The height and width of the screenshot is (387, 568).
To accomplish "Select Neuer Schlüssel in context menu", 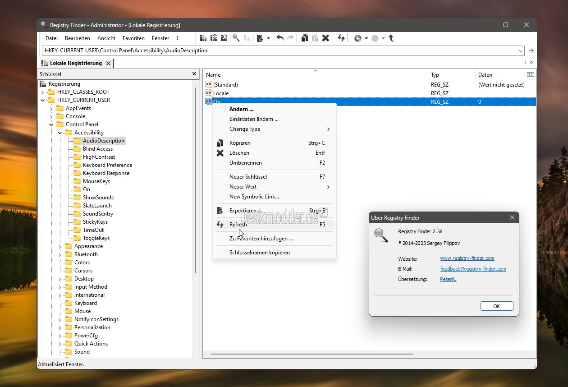I will (x=274, y=177).
